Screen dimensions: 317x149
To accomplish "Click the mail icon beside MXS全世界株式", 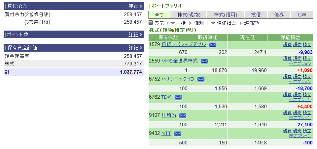I will [x=204, y=61].
